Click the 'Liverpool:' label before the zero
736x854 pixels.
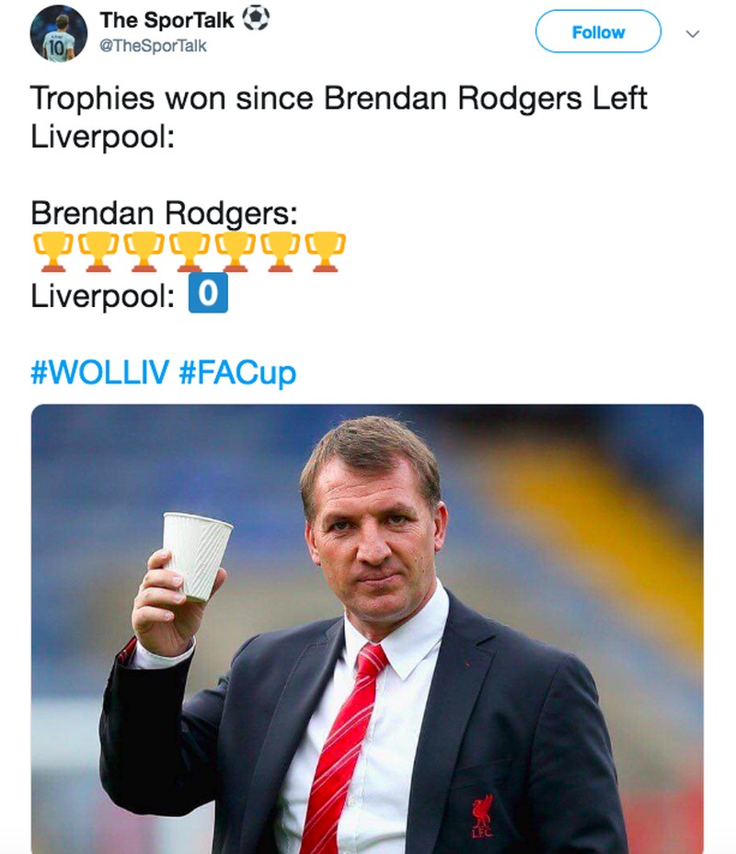pyautogui.click(x=103, y=296)
